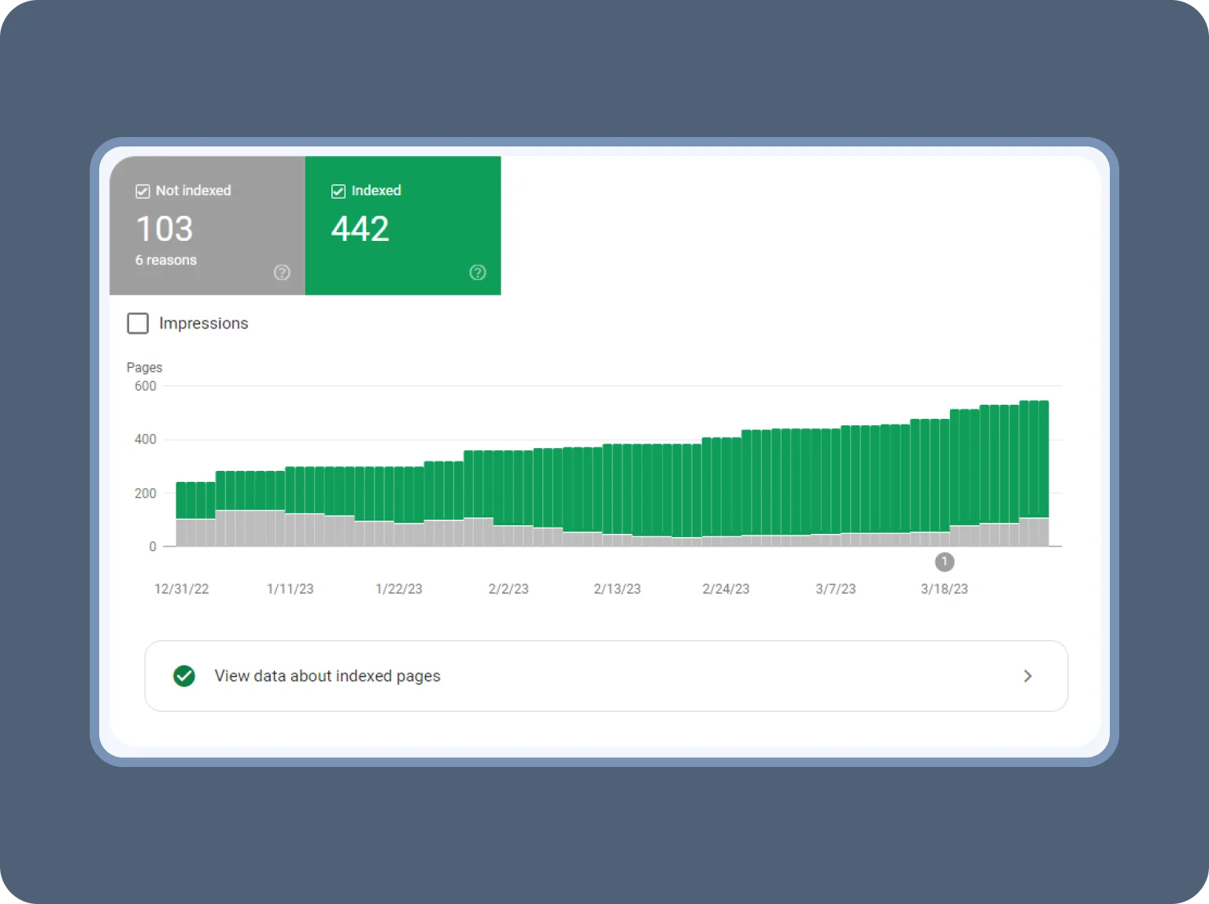Viewport: 1209px width, 904px height.
Task: Click the green check icon beside View data
Action: (184, 676)
